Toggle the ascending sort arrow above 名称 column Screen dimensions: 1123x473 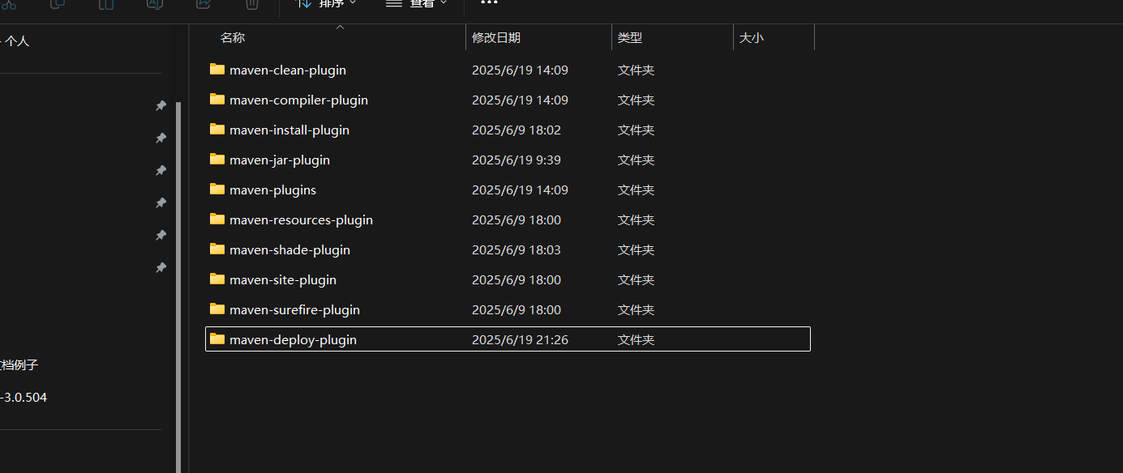(x=340, y=27)
